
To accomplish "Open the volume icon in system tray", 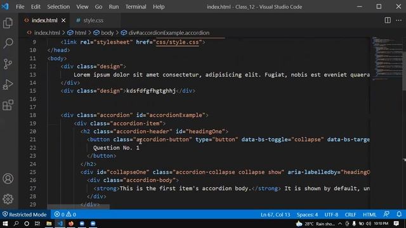I will 368,224.
